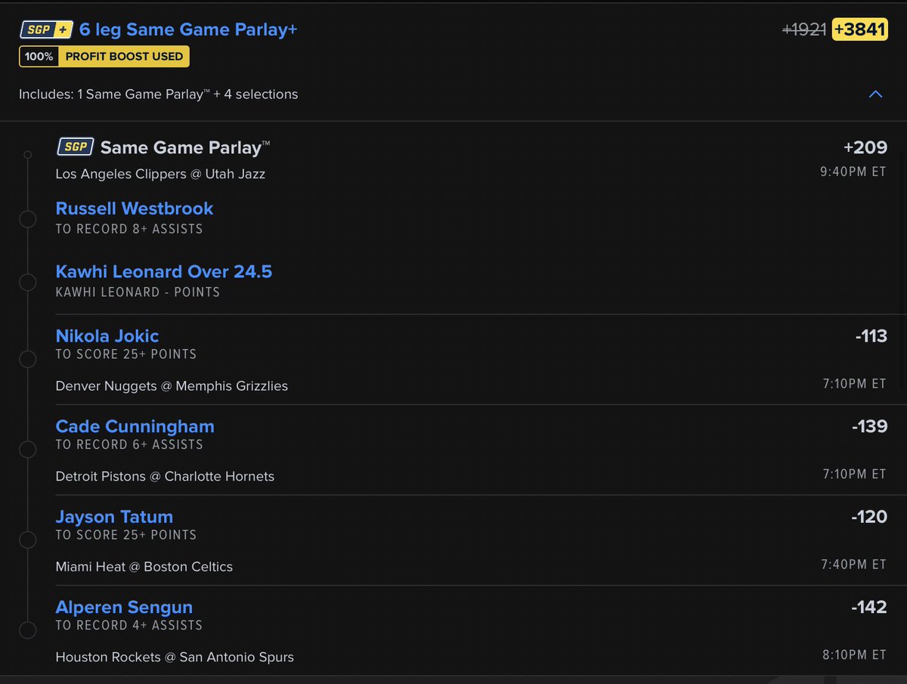907x684 pixels.
Task: Click Kawhi Leonard leg status circle
Action: pos(27,283)
